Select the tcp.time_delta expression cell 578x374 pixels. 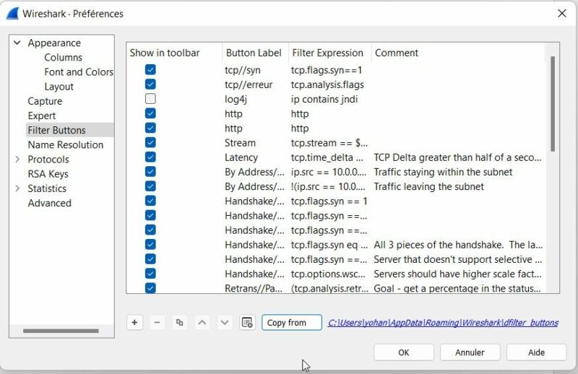click(x=327, y=157)
